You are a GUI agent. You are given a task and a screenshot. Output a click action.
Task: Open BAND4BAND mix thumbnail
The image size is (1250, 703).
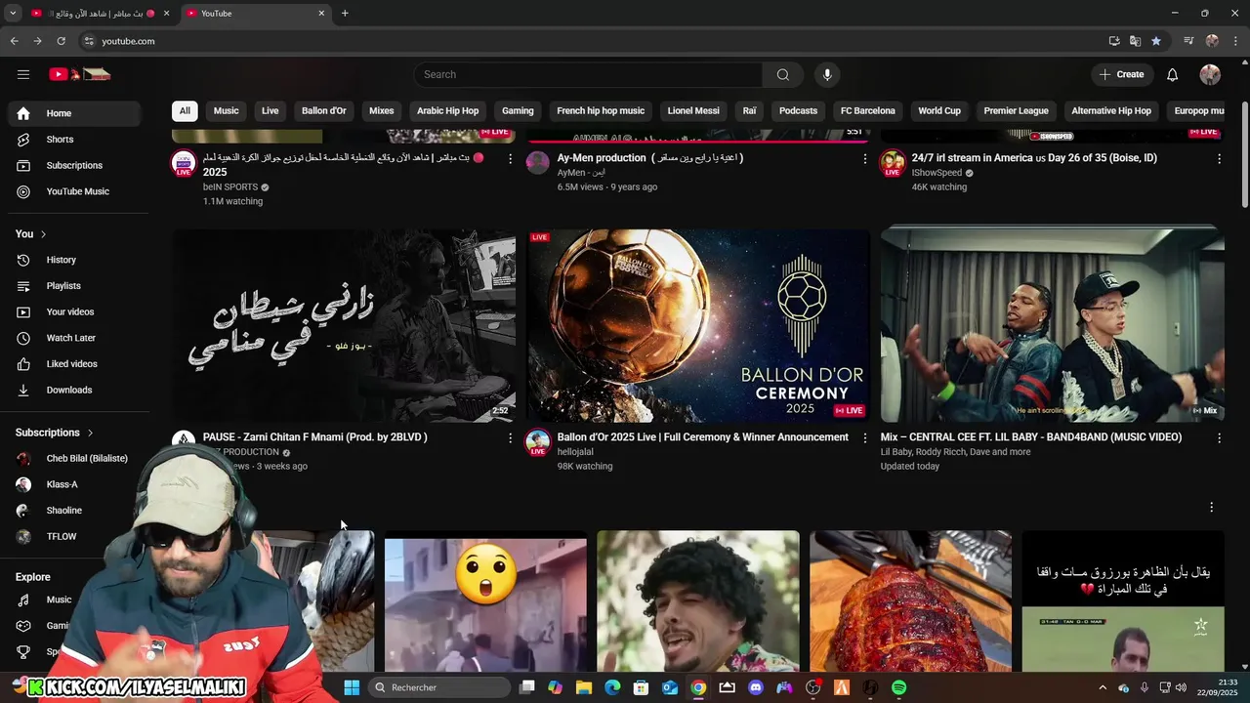[1053, 325]
